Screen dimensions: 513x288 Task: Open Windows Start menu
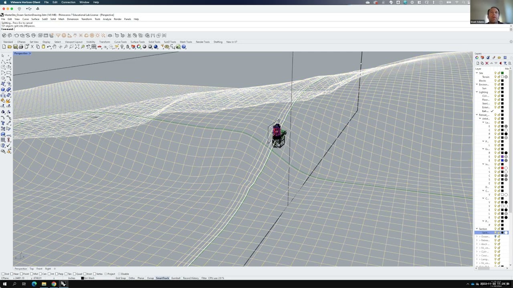[x=5, y=284]
